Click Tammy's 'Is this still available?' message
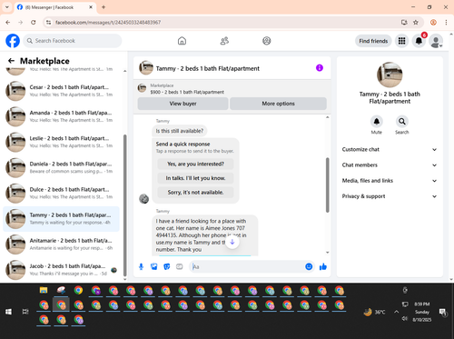This screenshot has height=339, width=454. pyautogui.click(x=180, y=131)
